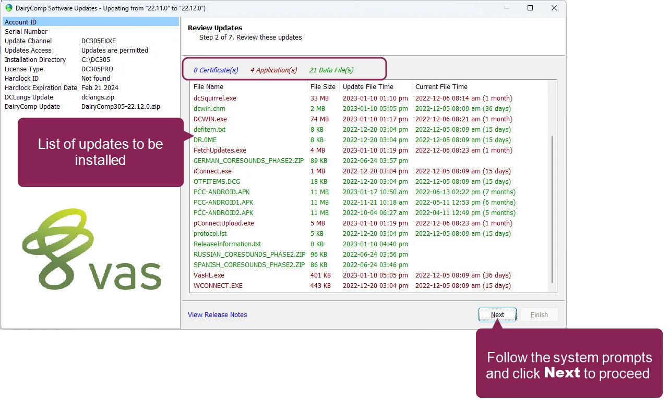669x404 pixels.
Task: Click the Next button
Action: pyautogui.click(x=497, y=314)
